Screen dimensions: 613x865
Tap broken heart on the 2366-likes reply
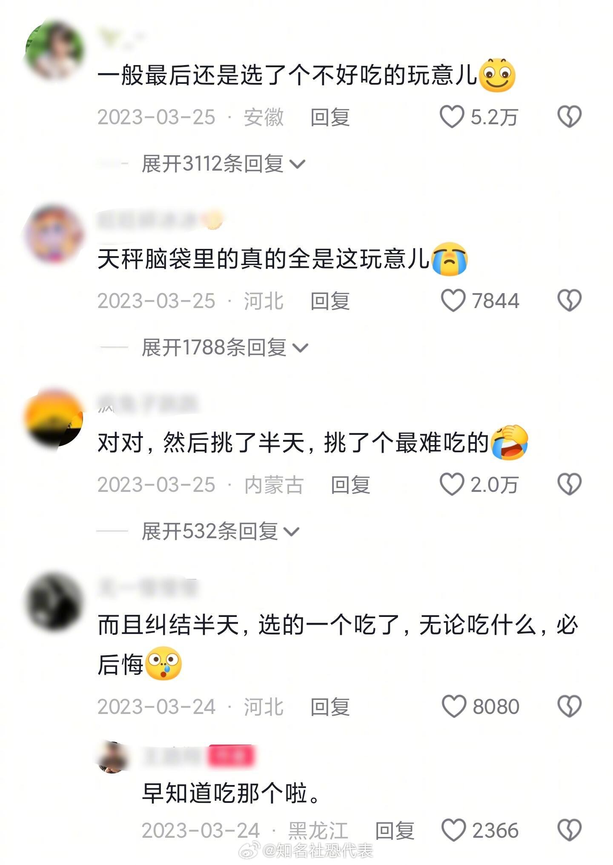[x=570, y=830]
